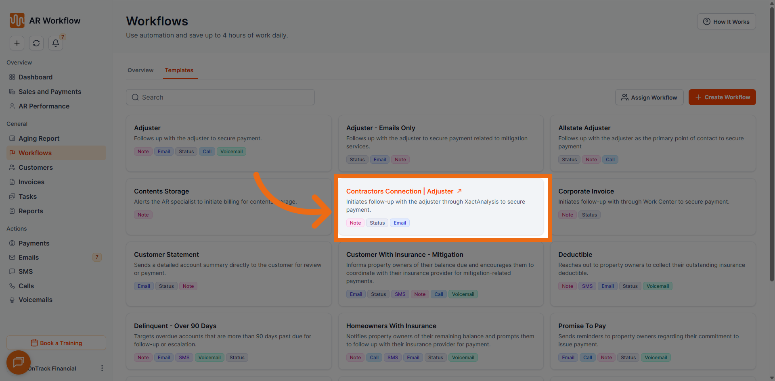Viewport: 775px width, 381px height.
Task: Open How It Works help
Action: tap(726, 21)
